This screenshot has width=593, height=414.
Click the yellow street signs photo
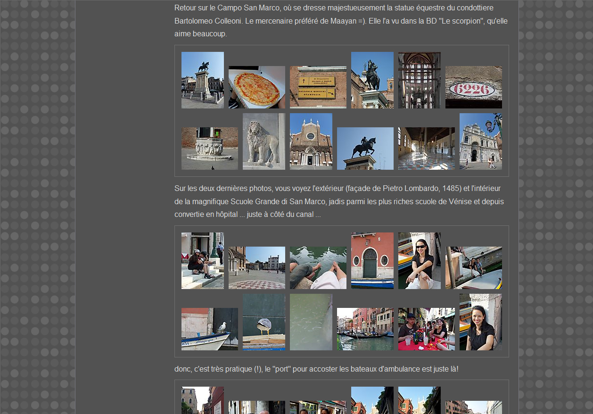click(x=318, y=87)
